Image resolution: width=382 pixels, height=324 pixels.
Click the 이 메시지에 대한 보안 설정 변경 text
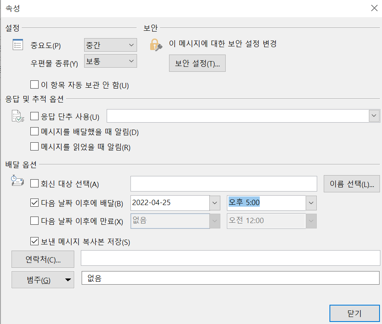pos(223,43)
